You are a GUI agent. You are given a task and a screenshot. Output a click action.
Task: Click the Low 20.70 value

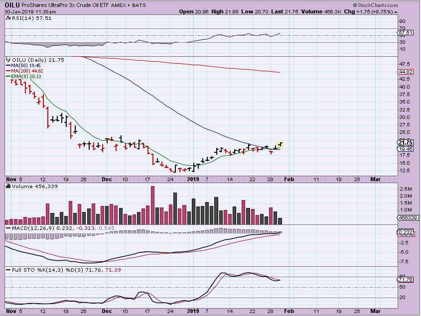[255, 12]
